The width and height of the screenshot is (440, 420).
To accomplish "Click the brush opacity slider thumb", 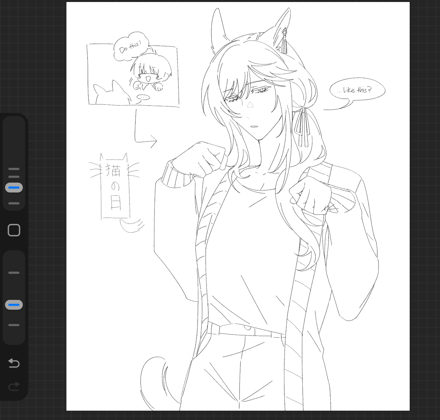I will click(14, 305).
